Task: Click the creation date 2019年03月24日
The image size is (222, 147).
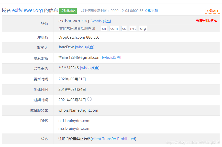Action: tap(72, 90)
